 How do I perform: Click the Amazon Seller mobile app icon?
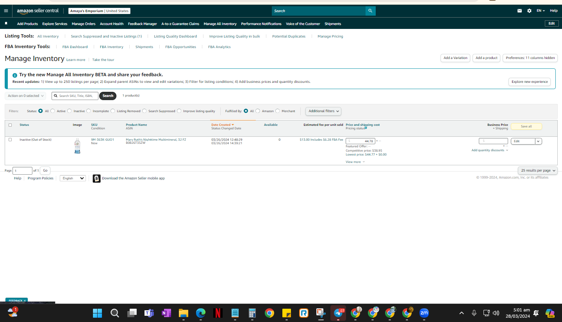coord(96,179)
